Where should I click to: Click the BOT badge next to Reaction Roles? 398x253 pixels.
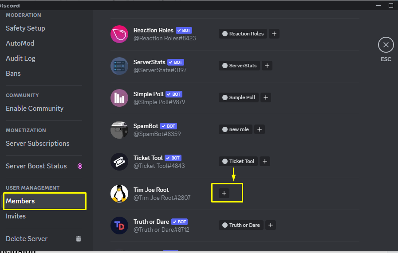tap(184, 31)
